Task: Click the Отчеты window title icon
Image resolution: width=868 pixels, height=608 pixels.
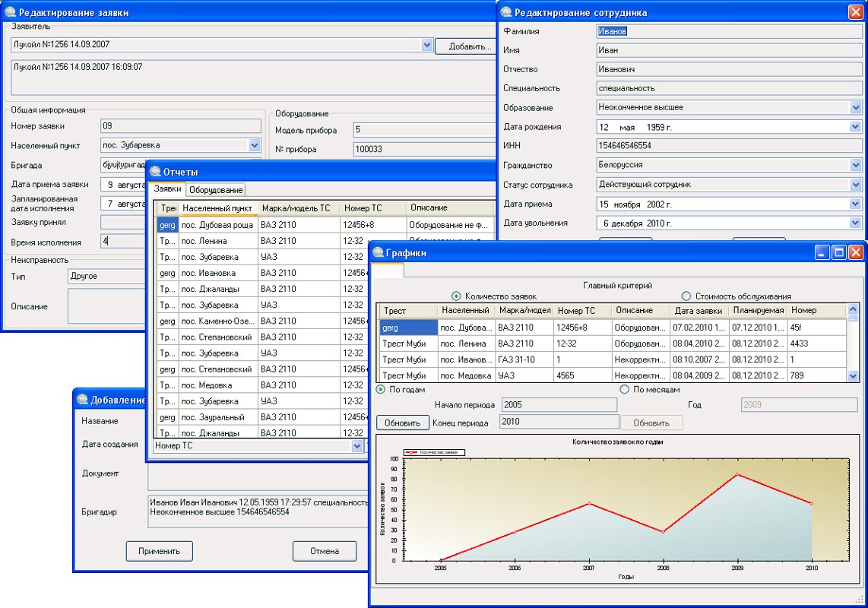Action: coord(156,172)
